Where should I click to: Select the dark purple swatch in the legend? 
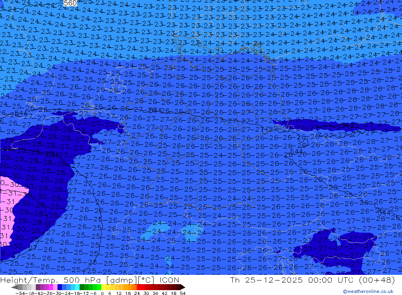[x=38, y=287]
